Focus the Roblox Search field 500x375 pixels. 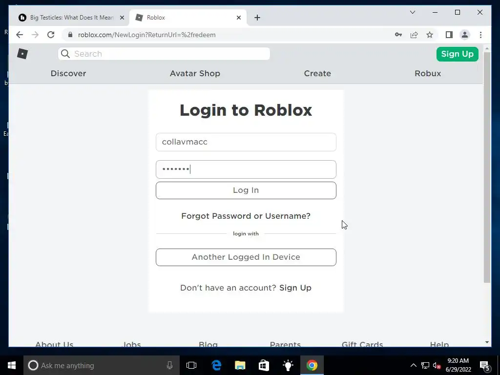[164, 54]
